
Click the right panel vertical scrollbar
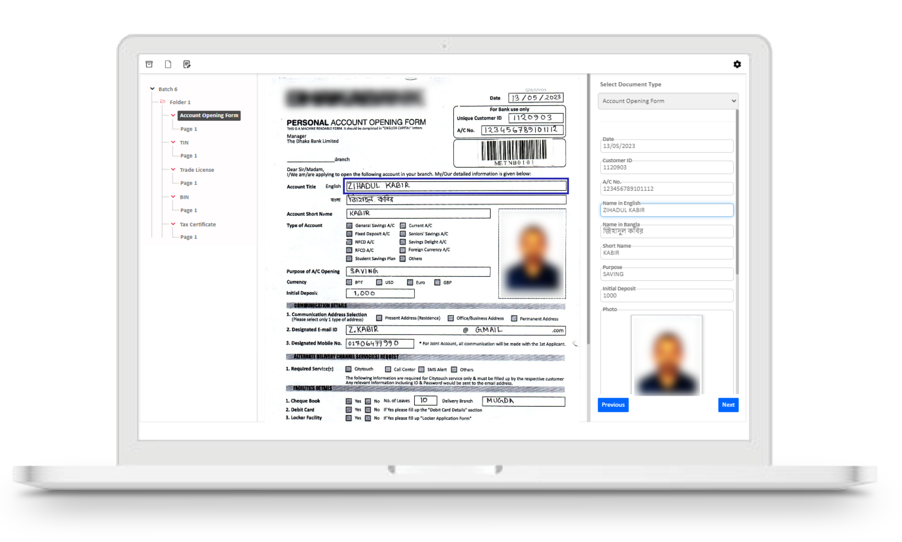pos(737,192)
